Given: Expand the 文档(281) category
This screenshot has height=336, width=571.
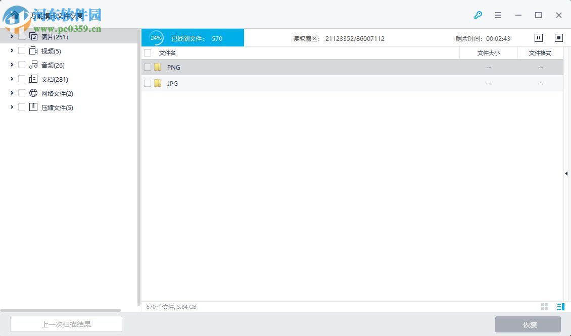Looking at the screenshot, I should point(11,79).
